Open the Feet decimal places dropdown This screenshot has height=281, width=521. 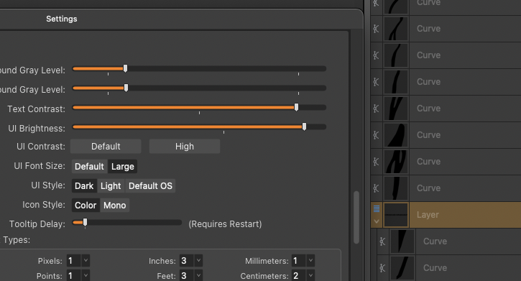(x=198, y=276)
